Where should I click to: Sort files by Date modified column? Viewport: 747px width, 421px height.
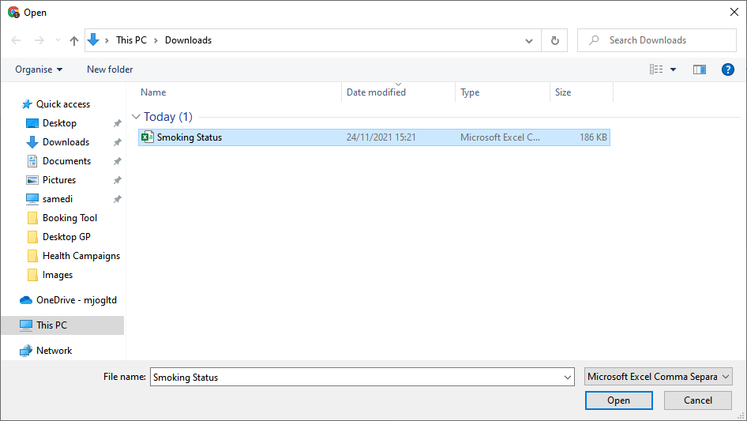point(376,92)
